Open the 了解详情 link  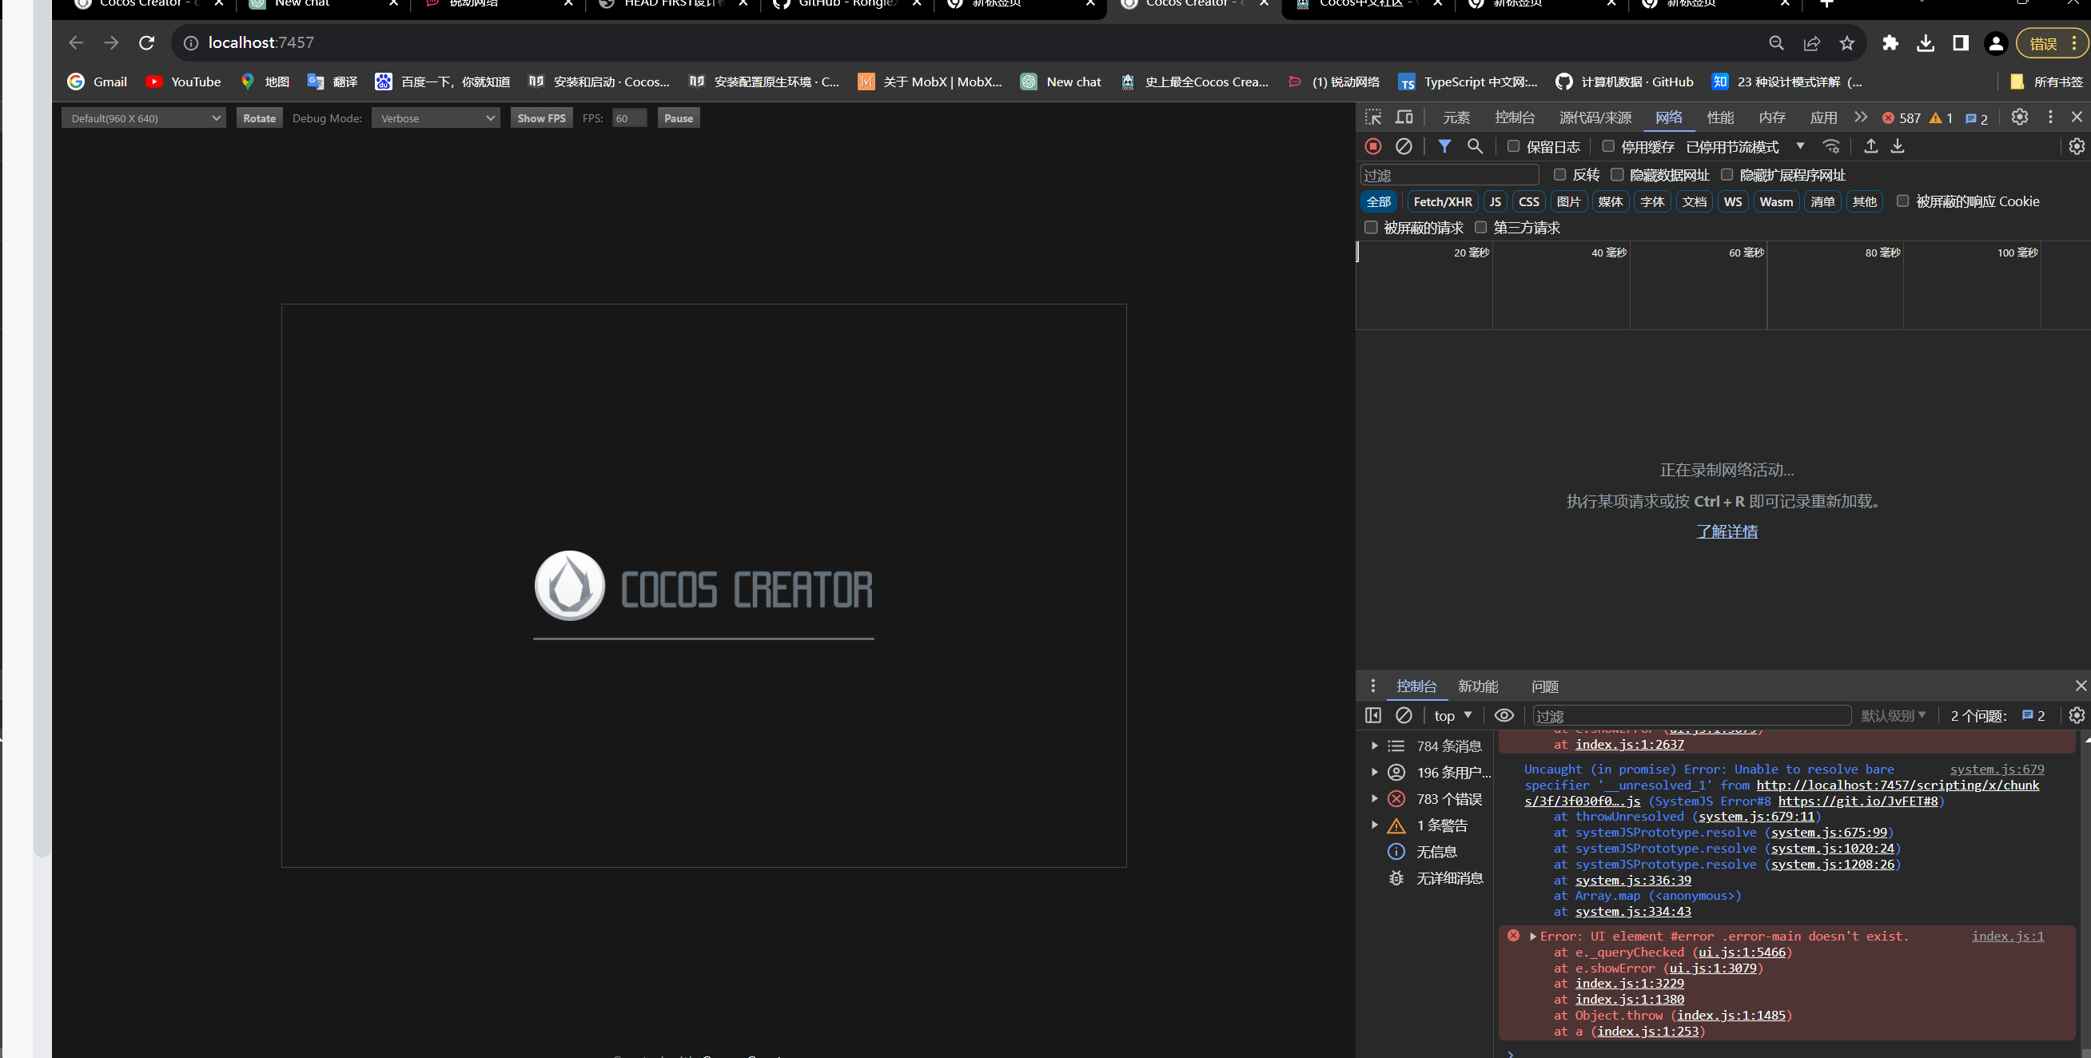tap(1727, 531)
